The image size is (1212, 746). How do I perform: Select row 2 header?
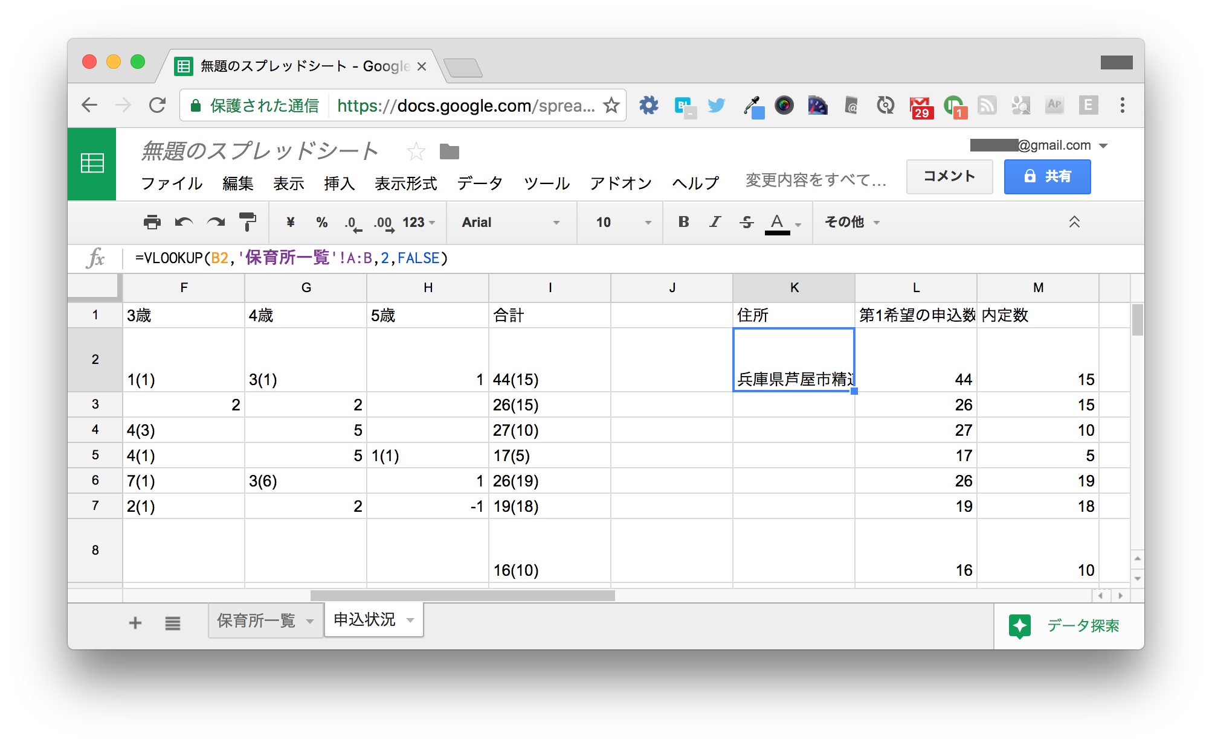95,360
